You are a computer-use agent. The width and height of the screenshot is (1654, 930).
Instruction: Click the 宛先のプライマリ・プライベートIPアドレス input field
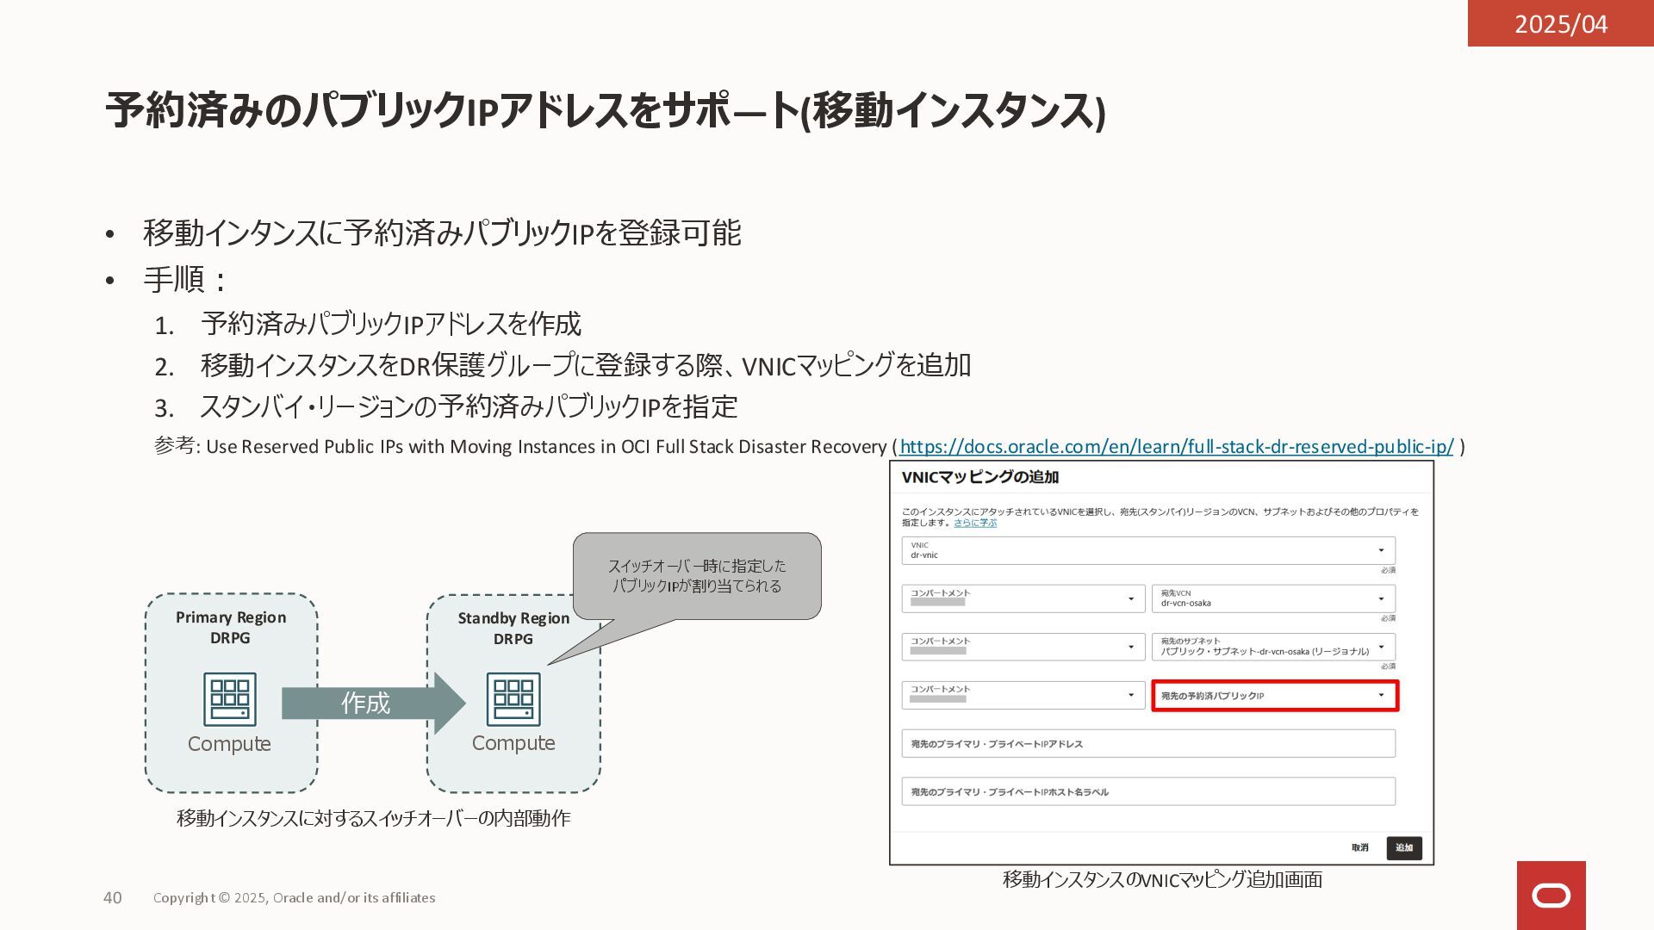1147,743
